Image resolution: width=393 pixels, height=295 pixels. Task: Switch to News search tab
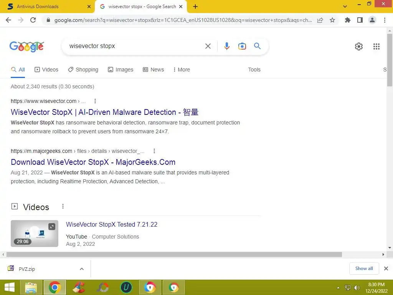click(x=154, y=70)
